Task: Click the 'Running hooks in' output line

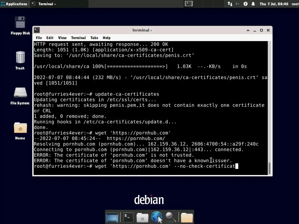Action: click(105, 122)
